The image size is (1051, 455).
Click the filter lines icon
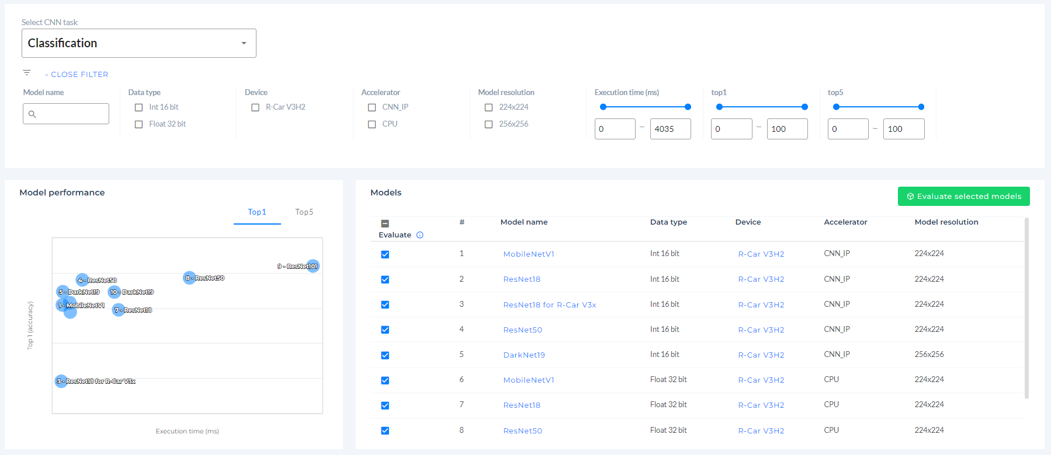pyautogui.click(x=27, y=73)
